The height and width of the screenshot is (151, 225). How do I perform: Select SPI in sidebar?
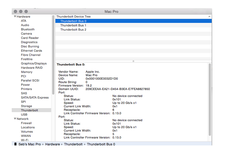(23, 102)
